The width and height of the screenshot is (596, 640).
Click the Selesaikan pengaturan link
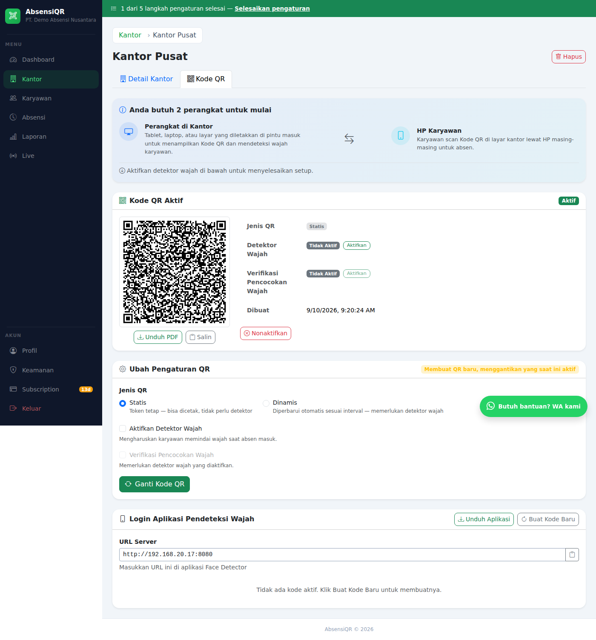[272, 9]
